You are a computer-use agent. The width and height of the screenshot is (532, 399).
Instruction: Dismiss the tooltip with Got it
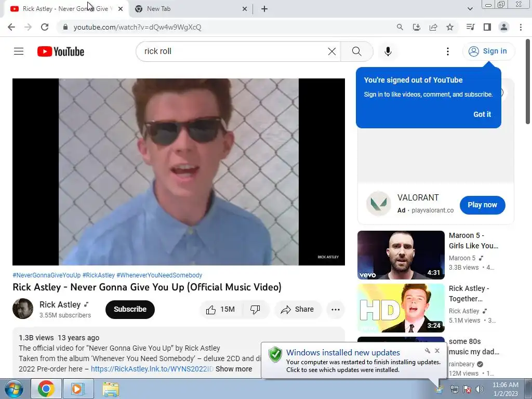[x=482, y=114]
